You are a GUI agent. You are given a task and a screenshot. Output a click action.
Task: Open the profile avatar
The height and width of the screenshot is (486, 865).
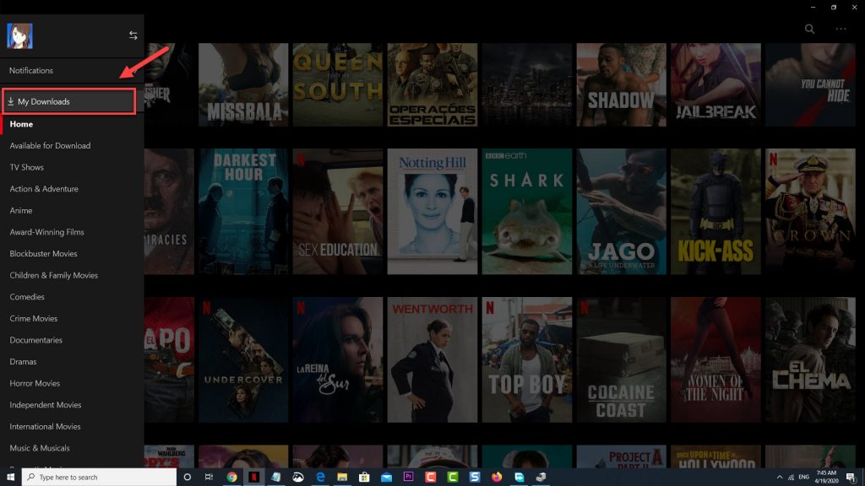point(19,35)
